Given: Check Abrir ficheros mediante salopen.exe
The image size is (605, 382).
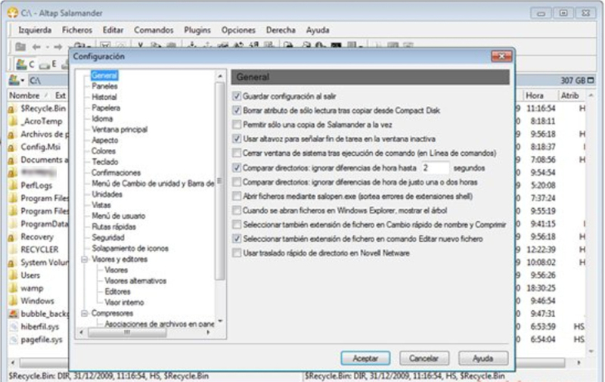Looking at the screenshot, I should 237,197.
